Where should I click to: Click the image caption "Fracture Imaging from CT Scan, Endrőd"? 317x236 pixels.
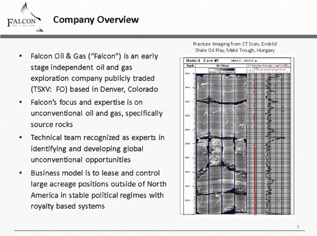pos(235,44)
